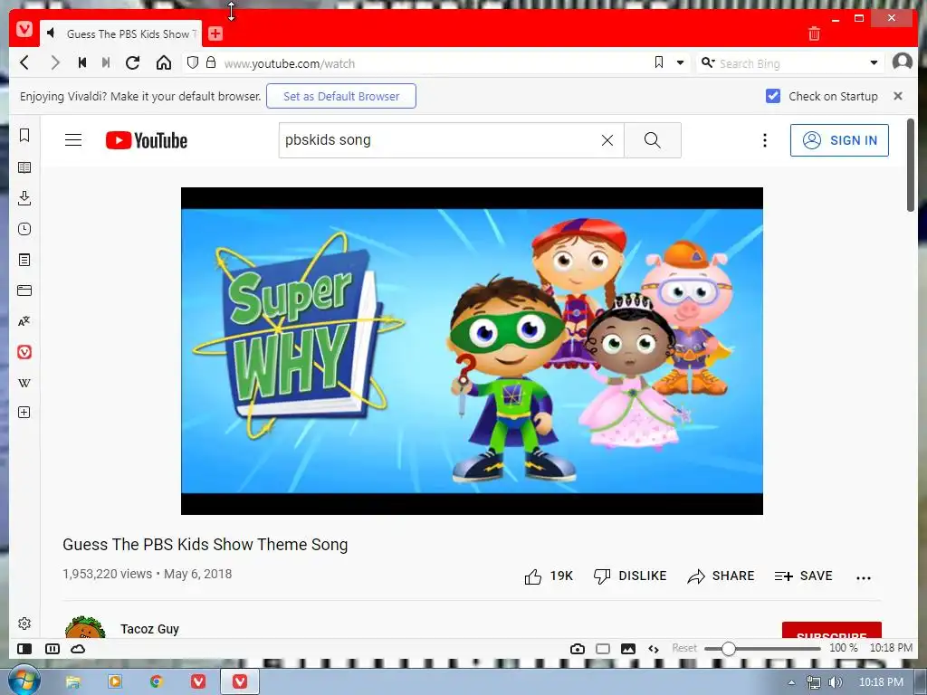This screenshot has height=695, width=927.
Task: Save the video to a playlist
Action: coord(804,576)
